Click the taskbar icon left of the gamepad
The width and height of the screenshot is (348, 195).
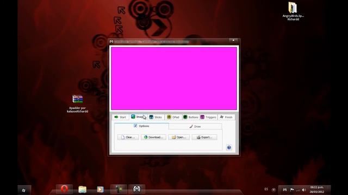coord(119,189)
